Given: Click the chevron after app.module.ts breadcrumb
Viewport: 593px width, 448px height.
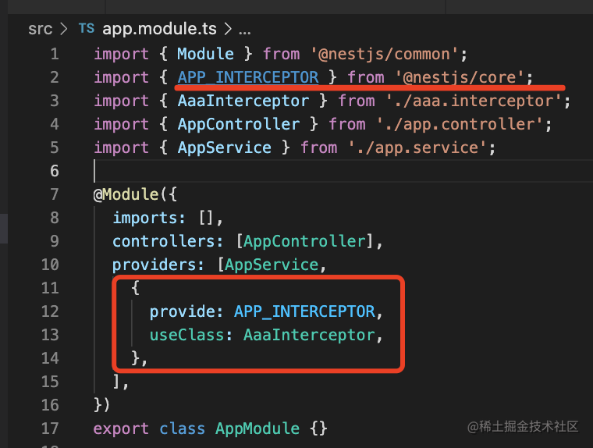Looking at the screenshot, I should point(228,29).
